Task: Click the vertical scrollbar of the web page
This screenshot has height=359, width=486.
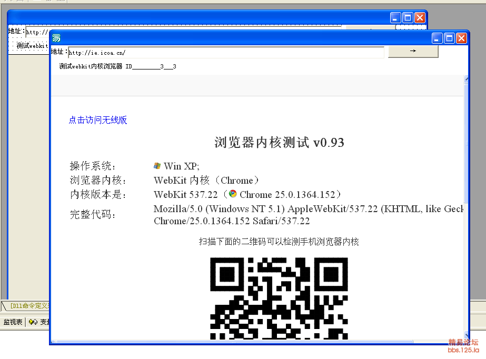Action: tap(467, 207)
